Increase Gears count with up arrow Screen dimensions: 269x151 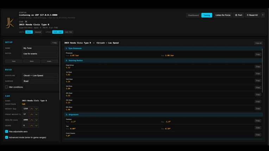32,125
